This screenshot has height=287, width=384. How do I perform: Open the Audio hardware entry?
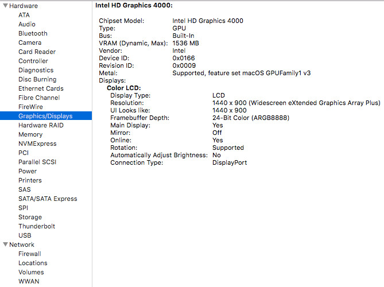point(27,24)
